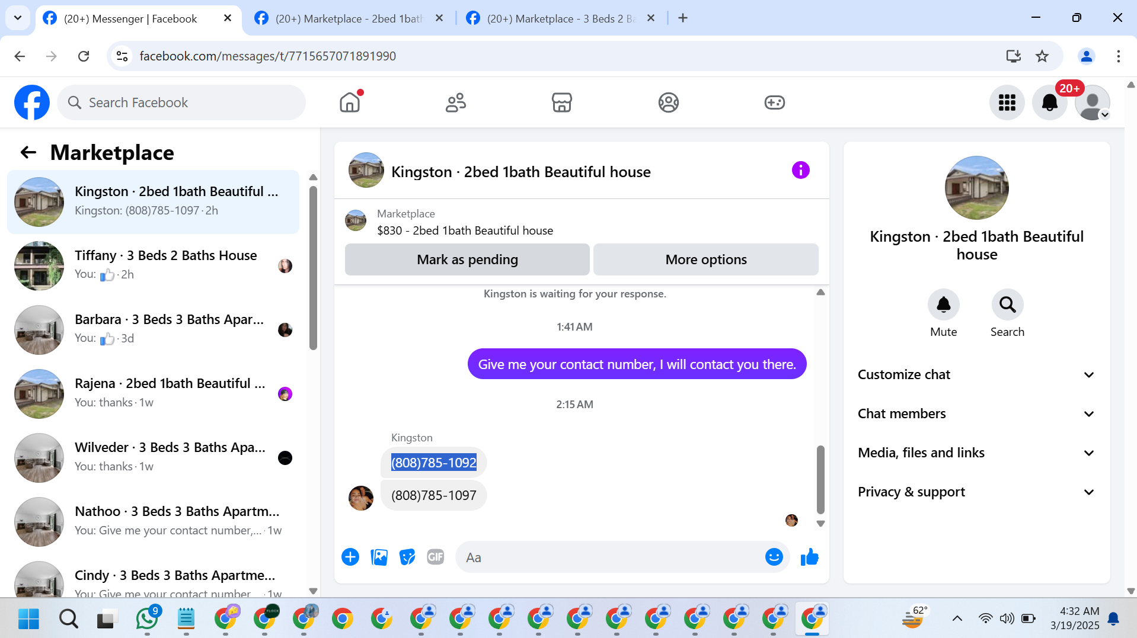Choose a sticker icon
Viewport: 1137px width, 638px height.
[407, 557]
